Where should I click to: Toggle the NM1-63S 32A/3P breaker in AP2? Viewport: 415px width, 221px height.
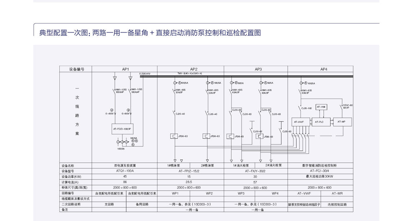175,91
